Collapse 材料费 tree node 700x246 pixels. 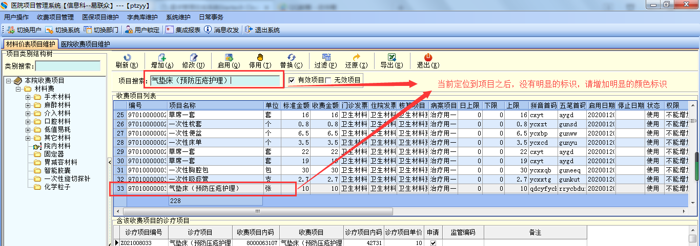click(18, 89)
